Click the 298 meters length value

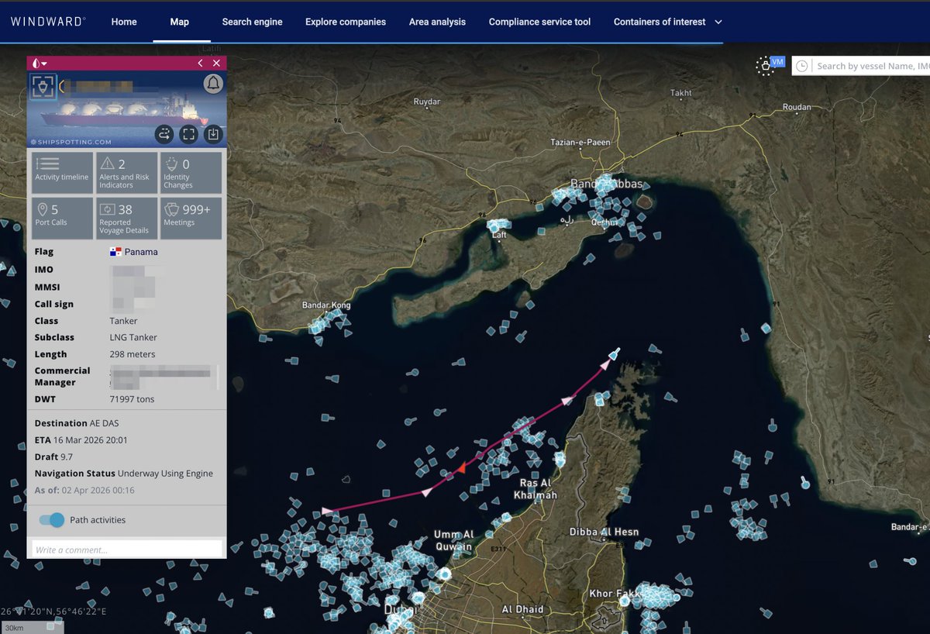[x=133, y=354]
